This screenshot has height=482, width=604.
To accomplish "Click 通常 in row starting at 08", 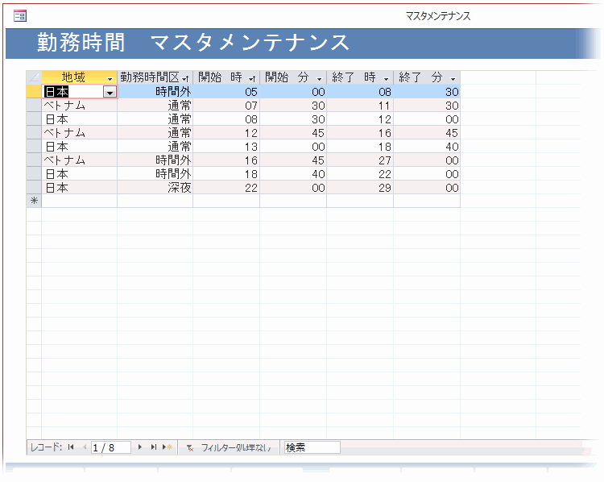I will (155, 119).
